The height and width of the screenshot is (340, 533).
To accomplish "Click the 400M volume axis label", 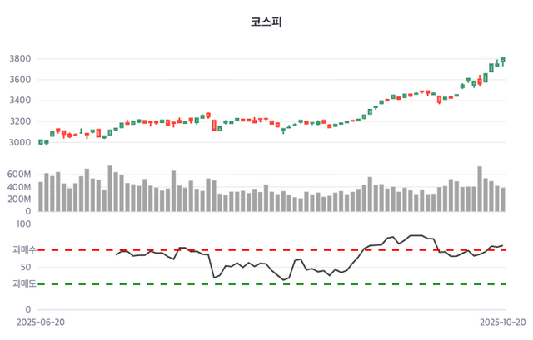I will pyautogui.click(x=18, y=187).
